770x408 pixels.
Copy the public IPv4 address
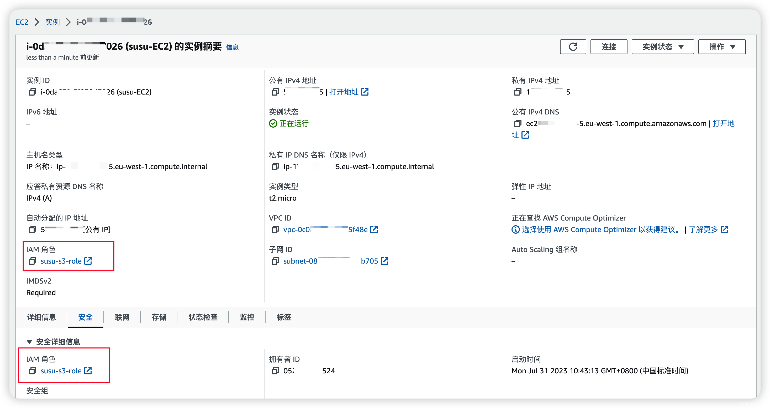tap(275, 92)
